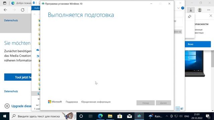
Task: Open Edge settings and more menu
Action: tap(209, 10)
